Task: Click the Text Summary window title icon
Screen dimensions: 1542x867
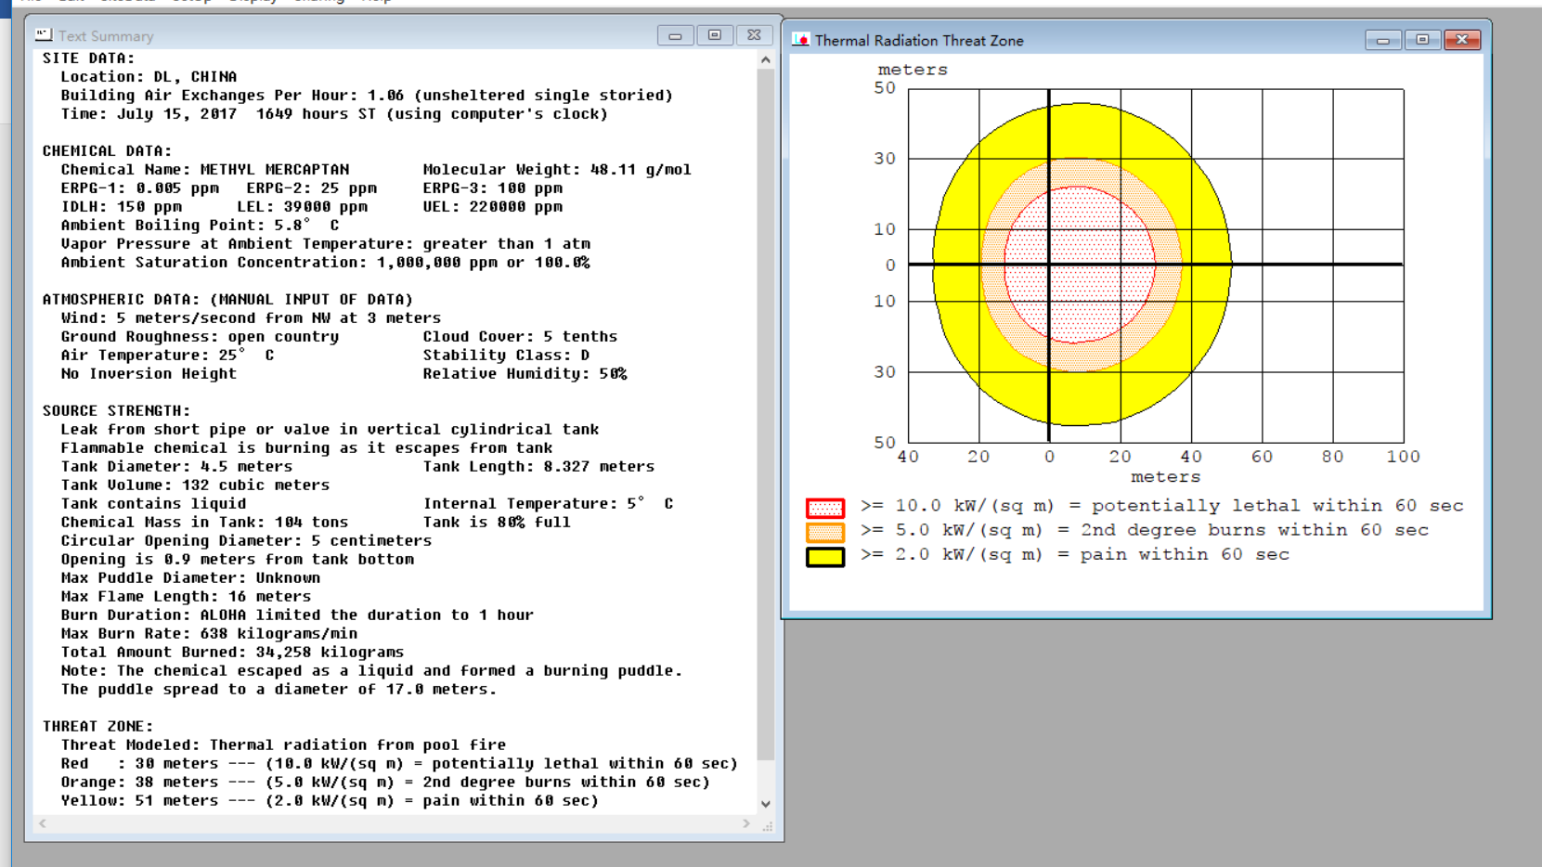Action: pyautogui.click(x=44, y=35)
